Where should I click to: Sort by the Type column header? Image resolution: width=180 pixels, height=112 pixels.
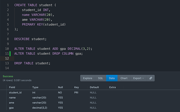[x=35, y=87]
